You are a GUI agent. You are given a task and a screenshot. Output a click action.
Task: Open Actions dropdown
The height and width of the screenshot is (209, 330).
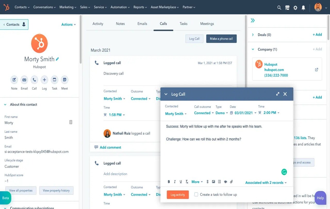[x=69, y=24]
